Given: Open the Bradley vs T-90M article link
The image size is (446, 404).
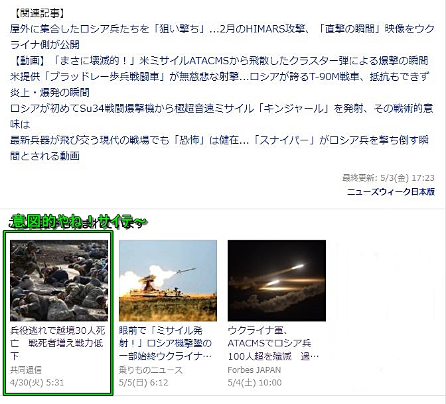Looking at the screenshot, I should click(x=220, y=85).
